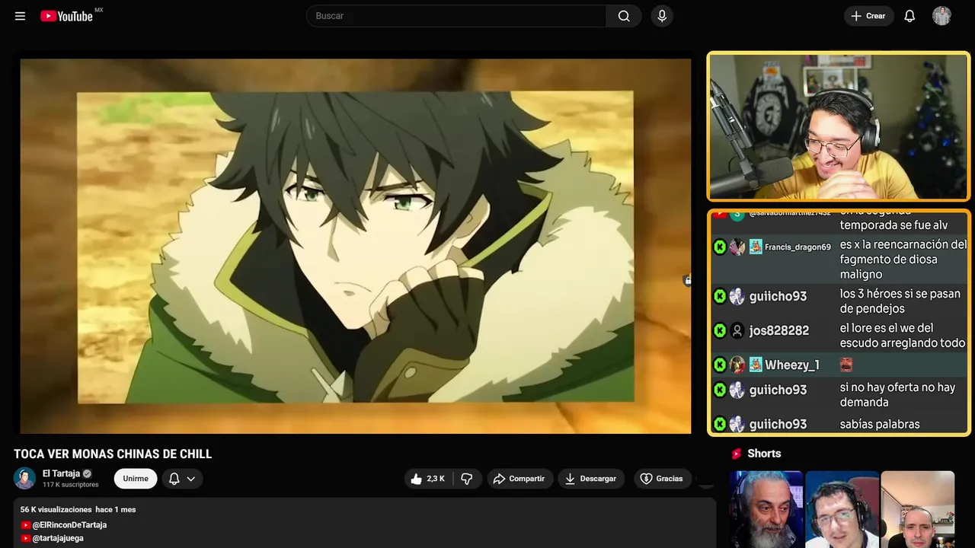Image resolution: width=975 pixels, height=548 pixels.
Task: Start voice search with microphone icon
Action: pyautogui.click(x=662, y=16)
